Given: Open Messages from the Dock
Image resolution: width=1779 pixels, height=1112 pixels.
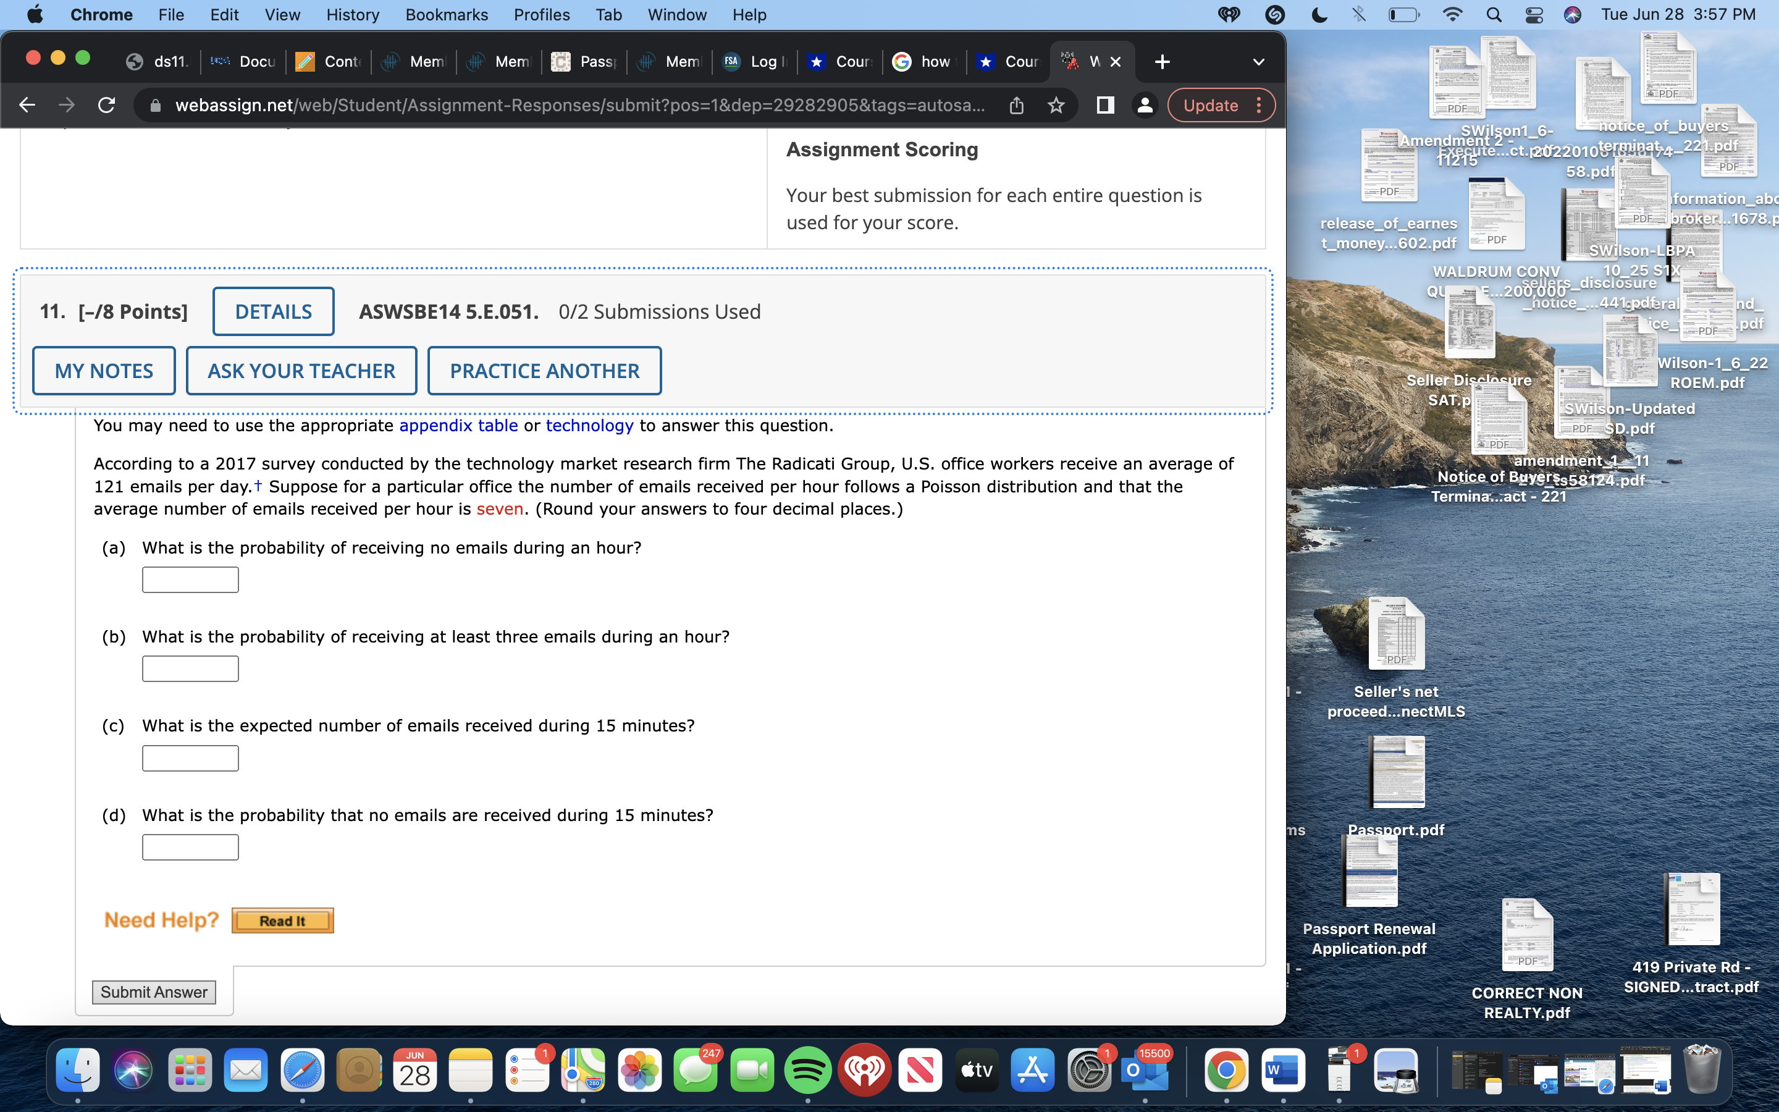Looking at the screenshot, I should coord(695,1070).
